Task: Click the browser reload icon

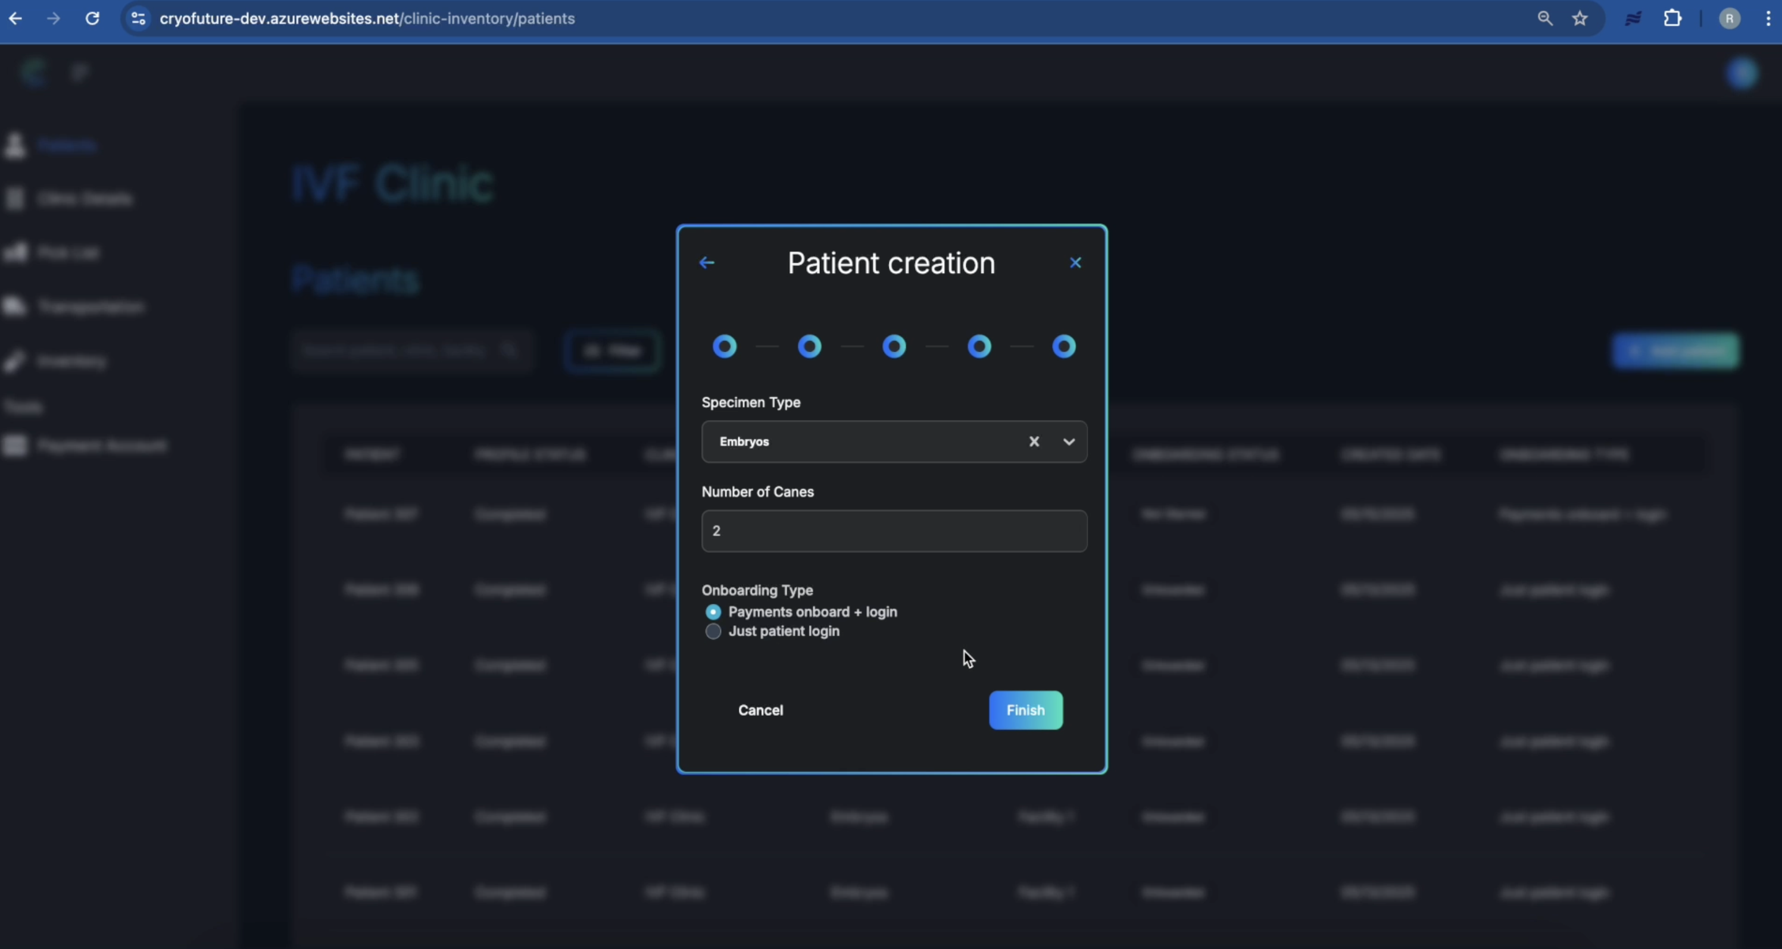Action: (92, 18)
